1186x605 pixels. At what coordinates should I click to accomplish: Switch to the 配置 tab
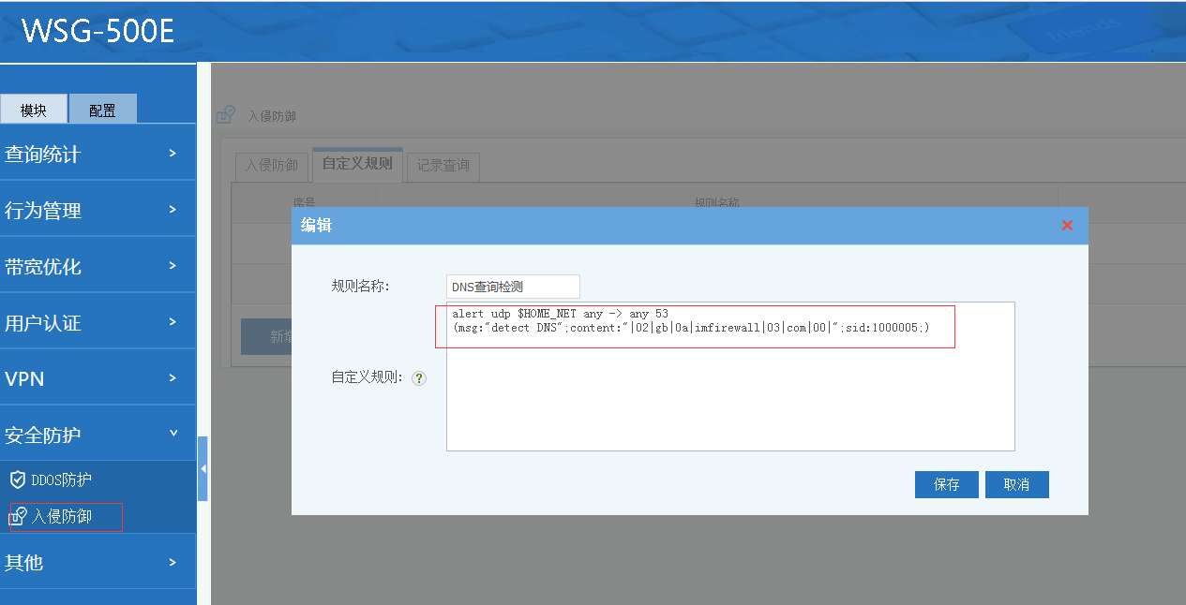pos(102,110)
